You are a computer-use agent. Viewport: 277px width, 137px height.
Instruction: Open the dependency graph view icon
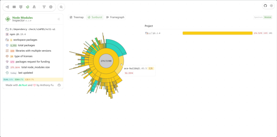(7, 7)
